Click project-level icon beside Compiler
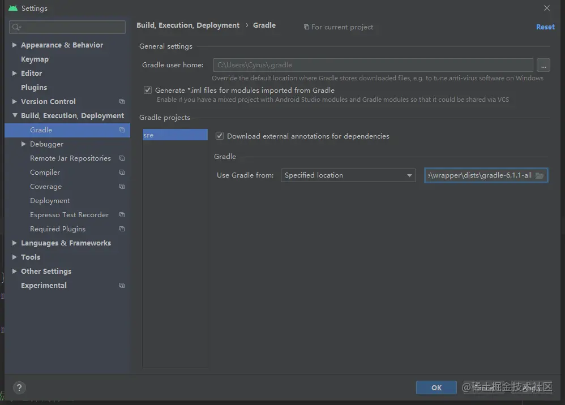This screenshot has width=565, height=405. click(122, 173)
